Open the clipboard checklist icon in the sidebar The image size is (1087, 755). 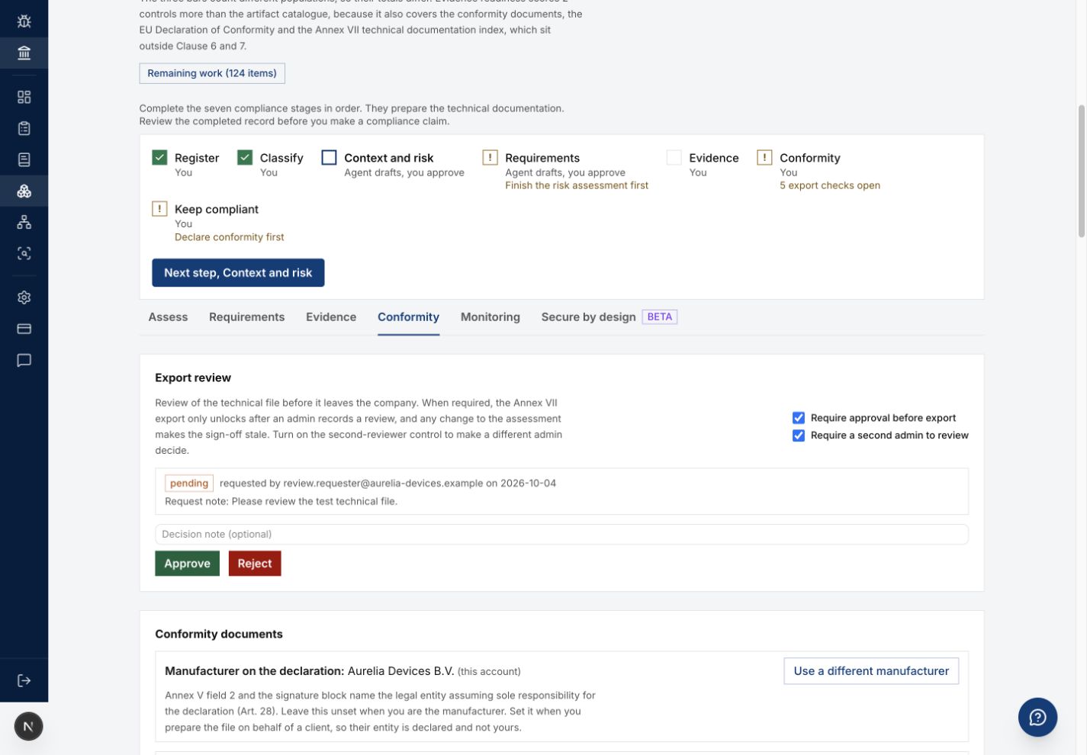(x=24, y=128)
